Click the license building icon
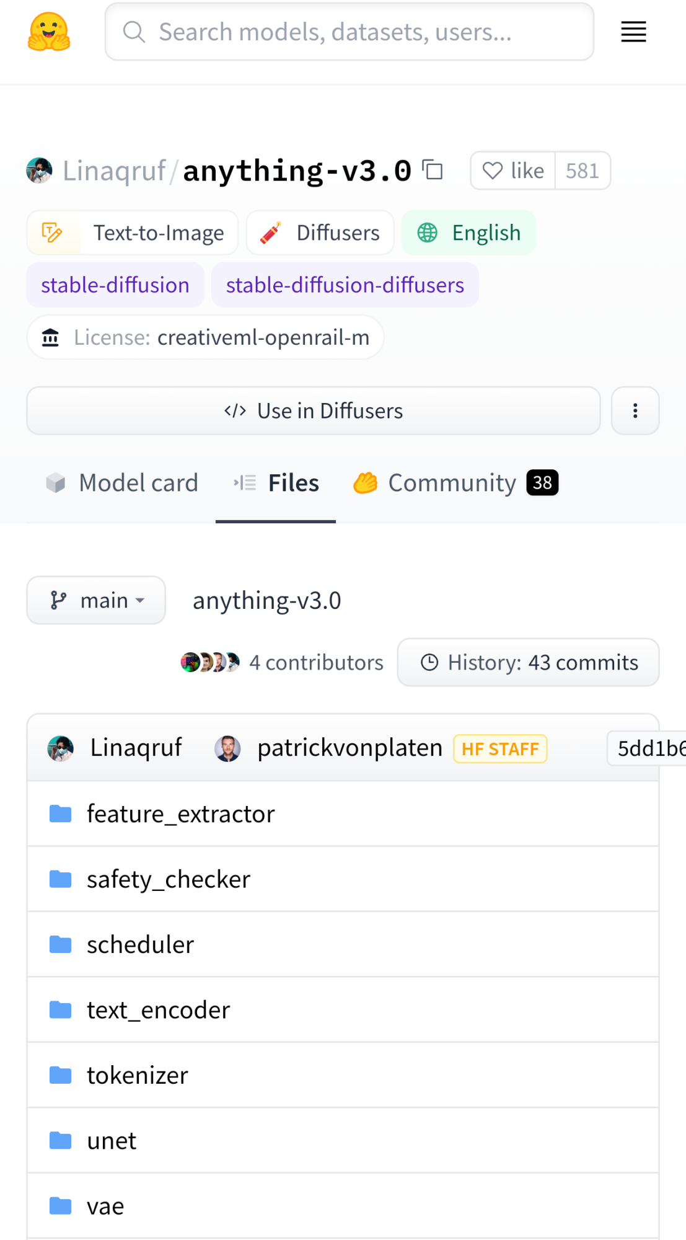 coord(50,337)
